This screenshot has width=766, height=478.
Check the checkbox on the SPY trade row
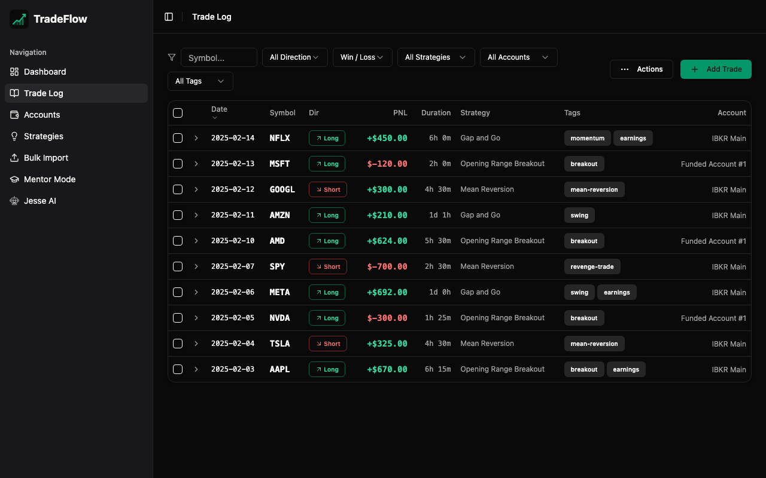pos(178,266)
